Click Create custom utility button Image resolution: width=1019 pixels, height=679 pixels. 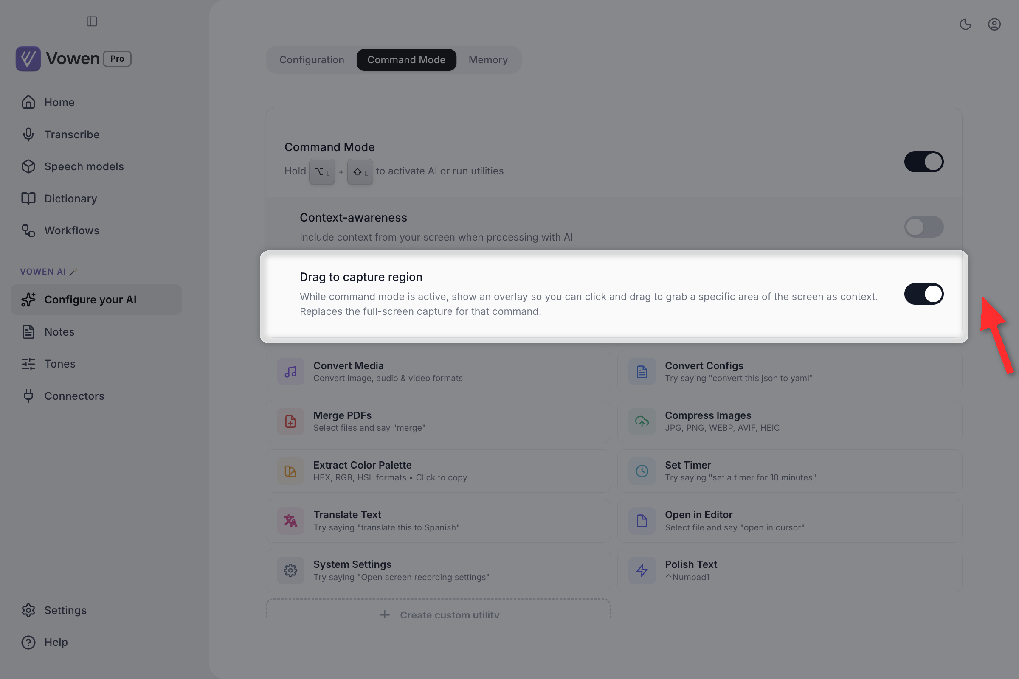pyautogui.click(x=439, y=611)
